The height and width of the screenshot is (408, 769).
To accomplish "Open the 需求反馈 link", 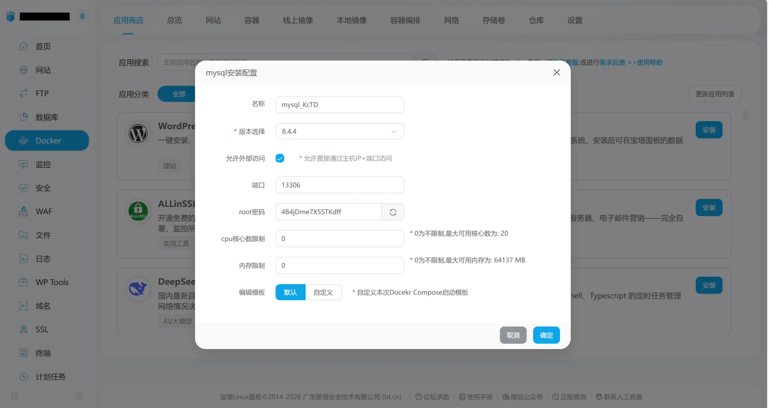I will coord(612,62).
